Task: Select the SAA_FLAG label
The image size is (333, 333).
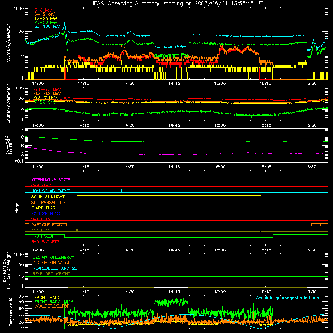Action: click(x=41, y=219)
